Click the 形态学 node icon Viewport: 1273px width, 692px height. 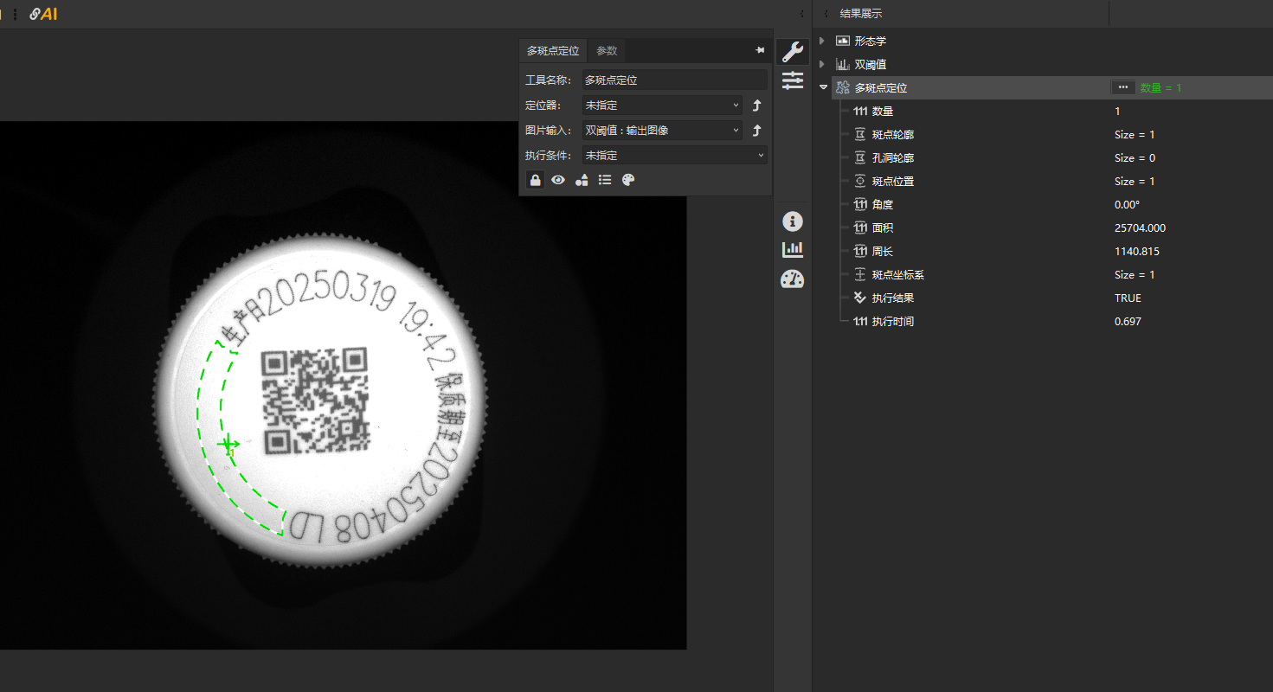tap(843, 41)
